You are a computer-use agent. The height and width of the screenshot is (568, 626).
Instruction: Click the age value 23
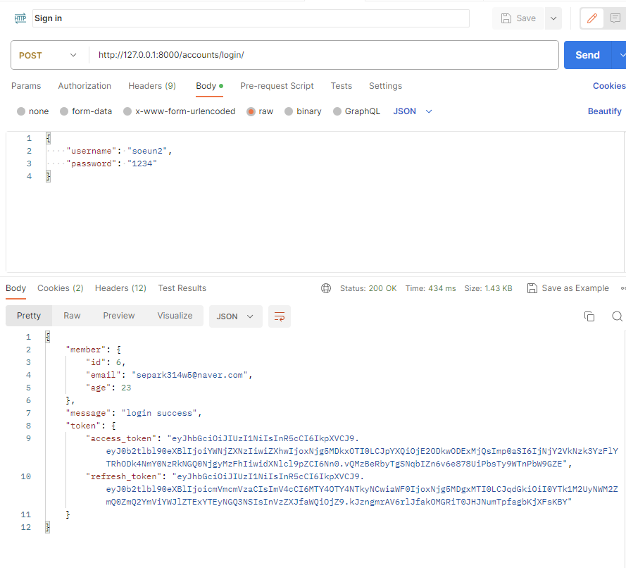126,388
